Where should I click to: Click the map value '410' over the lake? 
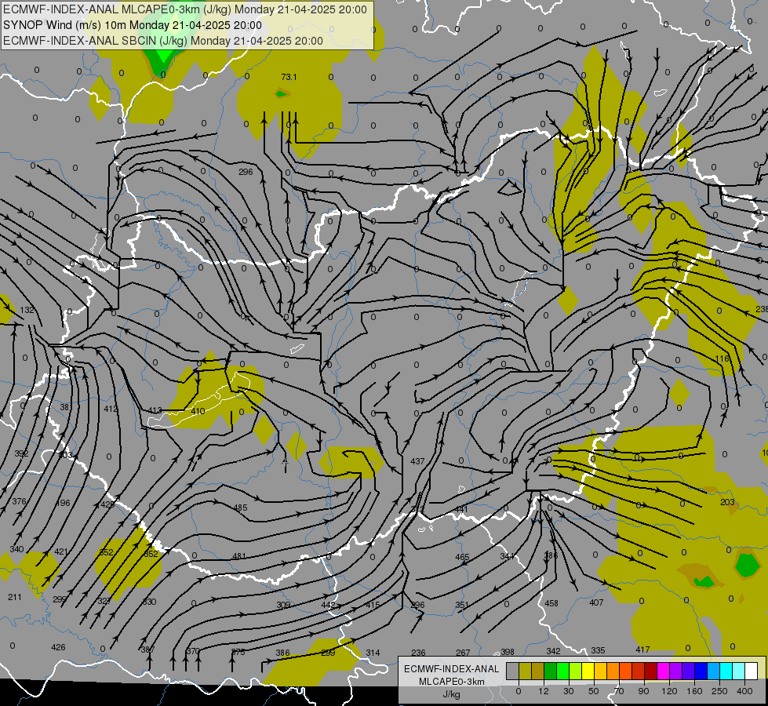click(198, 411)
